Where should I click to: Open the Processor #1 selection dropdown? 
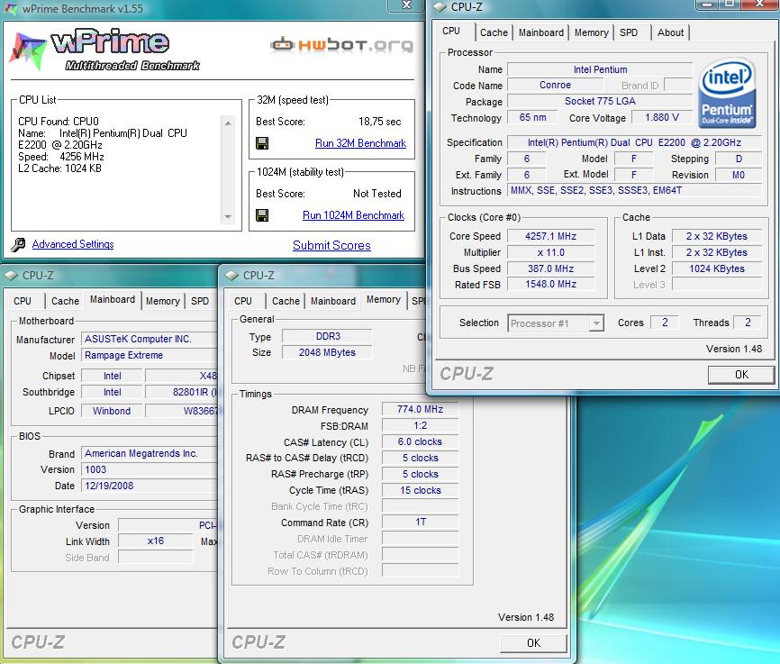[x=556, y=323]
